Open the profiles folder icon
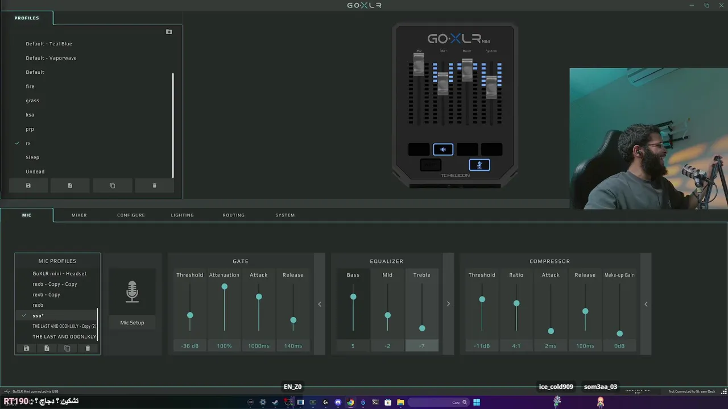The width and height of the screenshot is (728, 409). click(x=169, y=32)
